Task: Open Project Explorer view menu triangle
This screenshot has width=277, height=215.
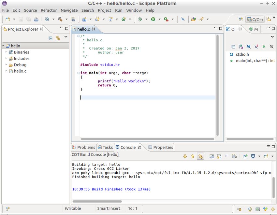Action: coord(66,37)
